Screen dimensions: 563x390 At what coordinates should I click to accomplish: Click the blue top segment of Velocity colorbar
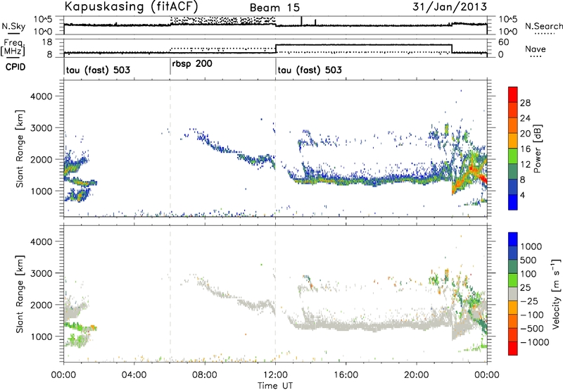513,239
